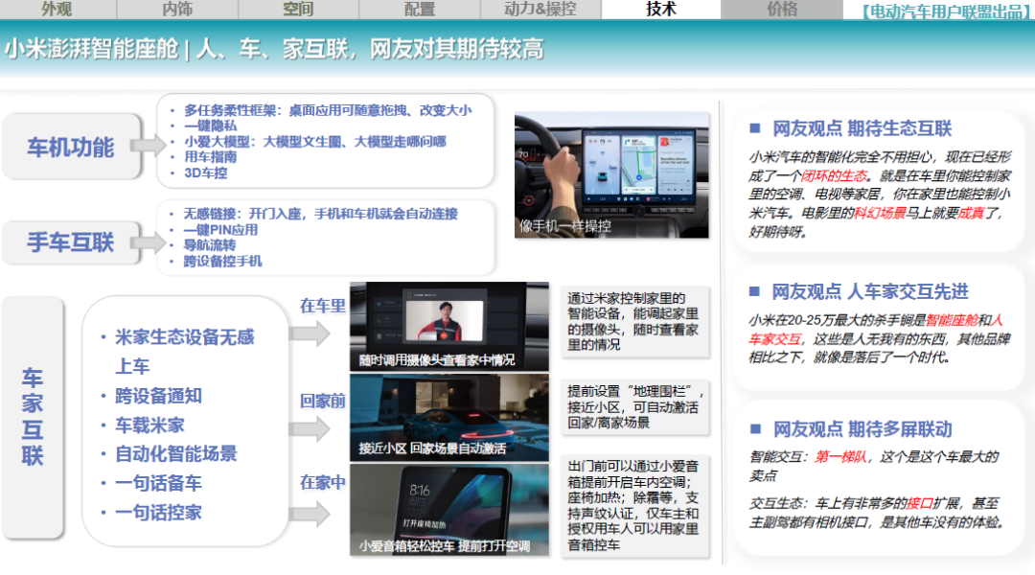
Task: Click the 小爱大模型 bullet line
Action: (315, 142)
